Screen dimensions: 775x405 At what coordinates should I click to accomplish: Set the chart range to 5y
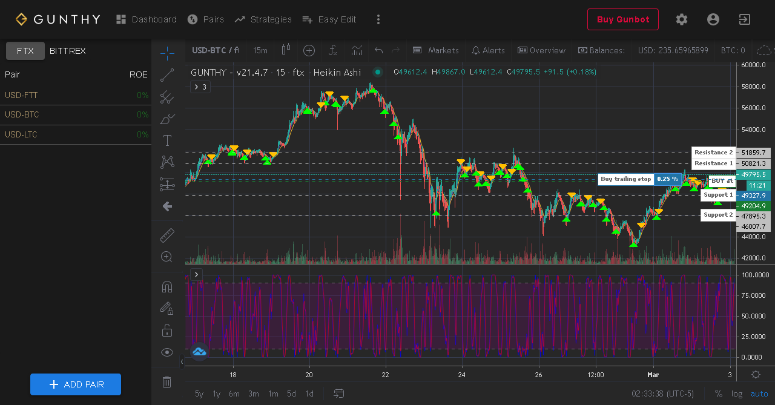pyautogui.click(x=199, y=393)
